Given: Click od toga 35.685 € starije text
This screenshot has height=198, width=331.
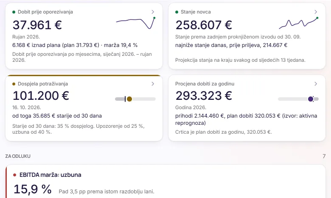Looking at the screenshot, I should (57, 116).
